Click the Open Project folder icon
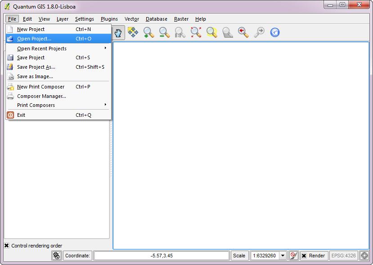Viewport: 373px width, 265px height. [10, 39]
